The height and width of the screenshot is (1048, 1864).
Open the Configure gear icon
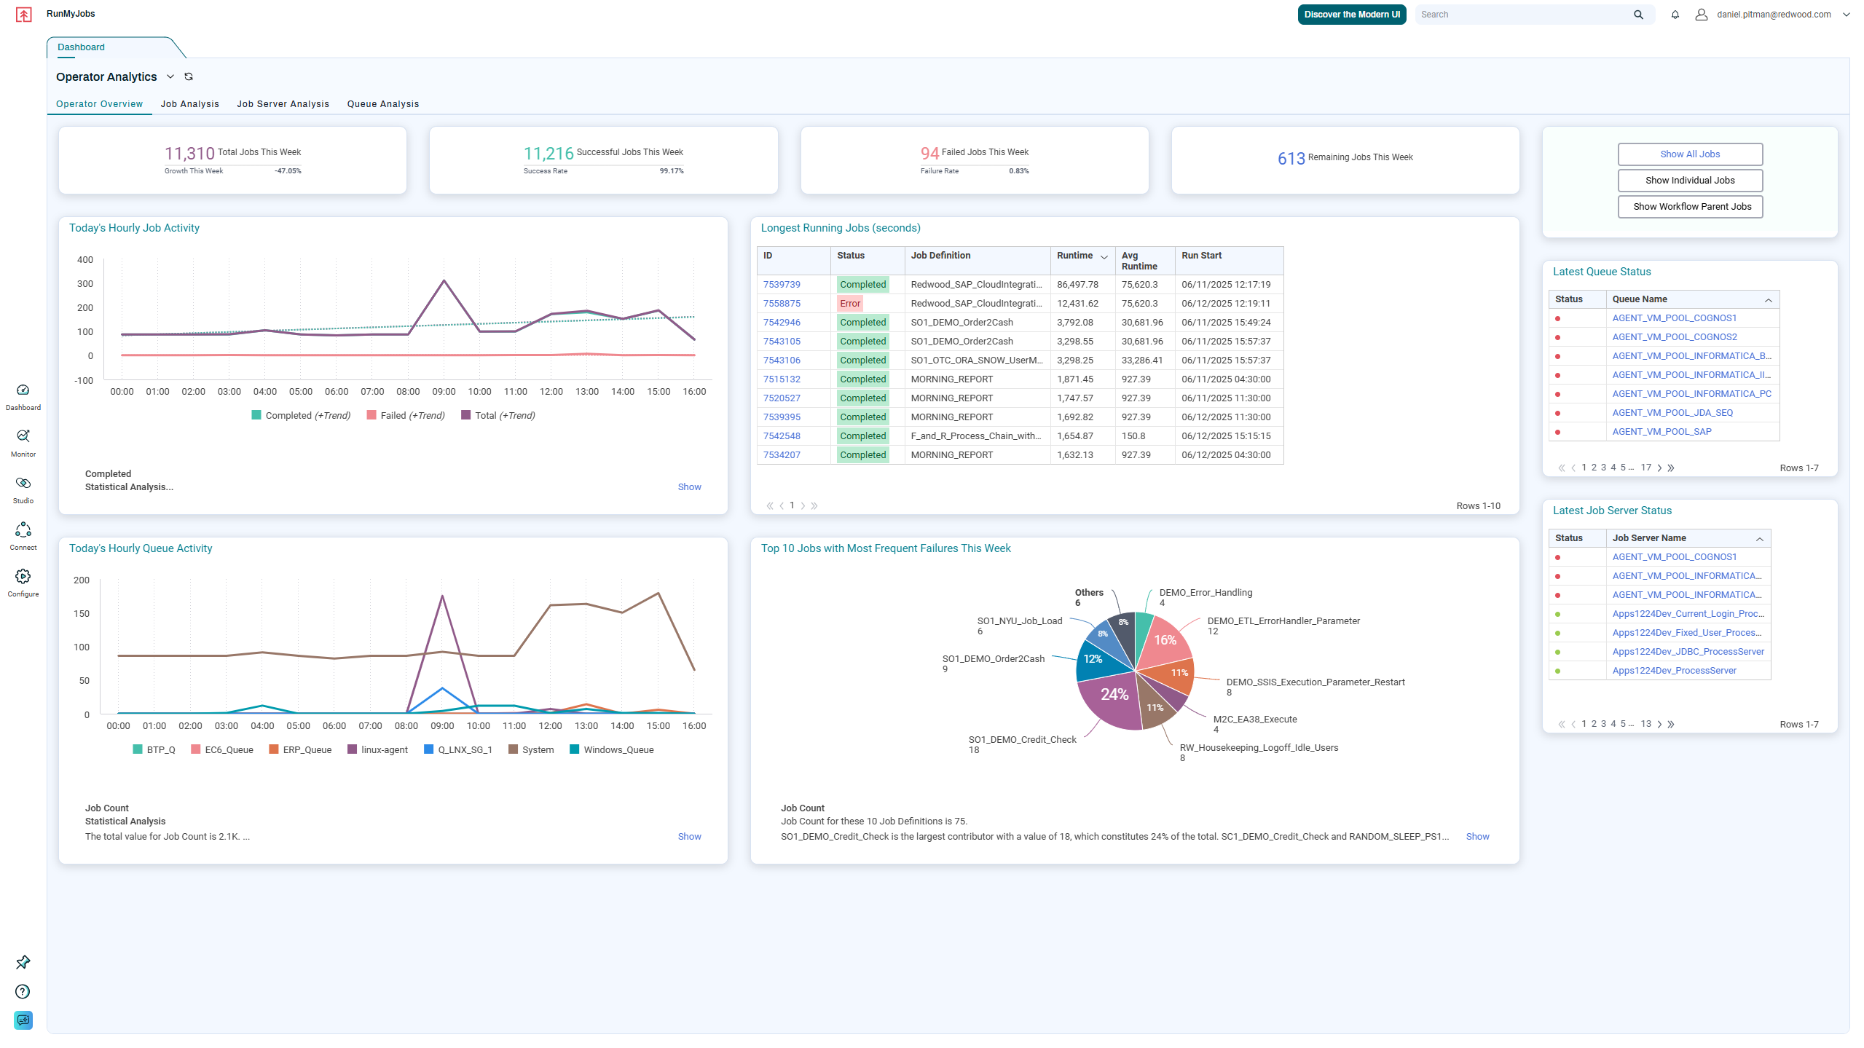click(x=23, y=576)
